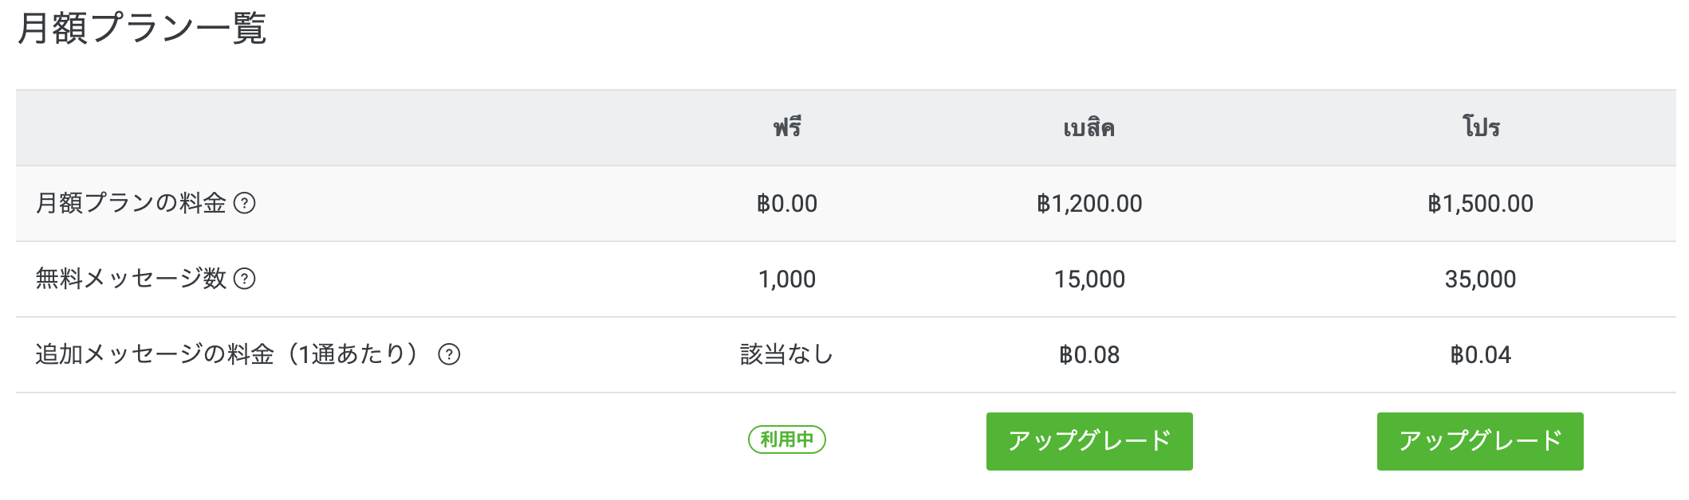This screenshot has width=1689, height=500.
Task: Open help icon beside 月額プランの料金
Action: point(244,204)
